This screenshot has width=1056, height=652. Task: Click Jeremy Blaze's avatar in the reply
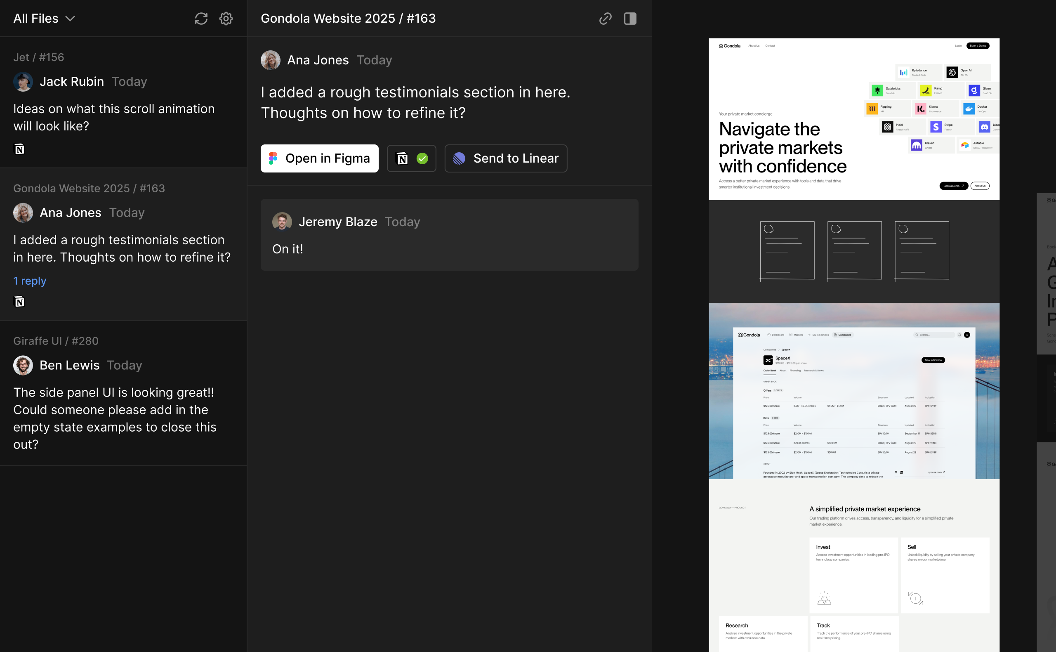(282, 222)
